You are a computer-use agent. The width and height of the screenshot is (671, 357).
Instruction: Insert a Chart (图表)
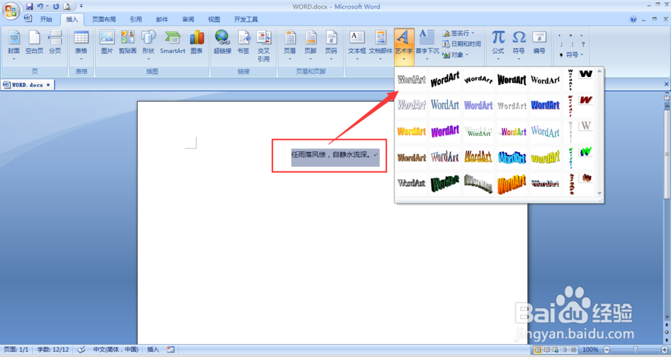click(197, 43)
